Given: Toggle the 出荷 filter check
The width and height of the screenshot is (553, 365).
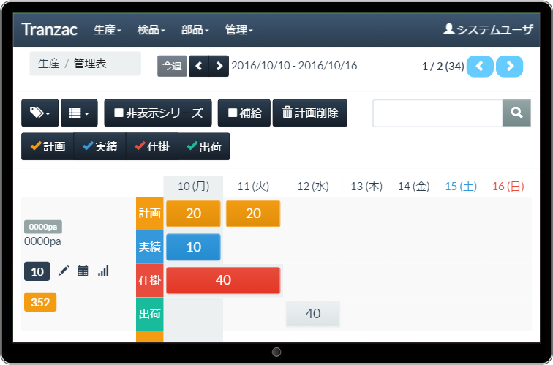Looking at the screenshot, I should 204,146.
